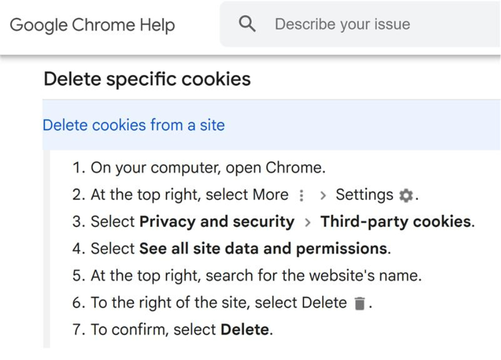Click step 1 On your computer, open Chrome
Image resolution: width=501 pixels, height=360 pixels.
click(x=199, y=168)
